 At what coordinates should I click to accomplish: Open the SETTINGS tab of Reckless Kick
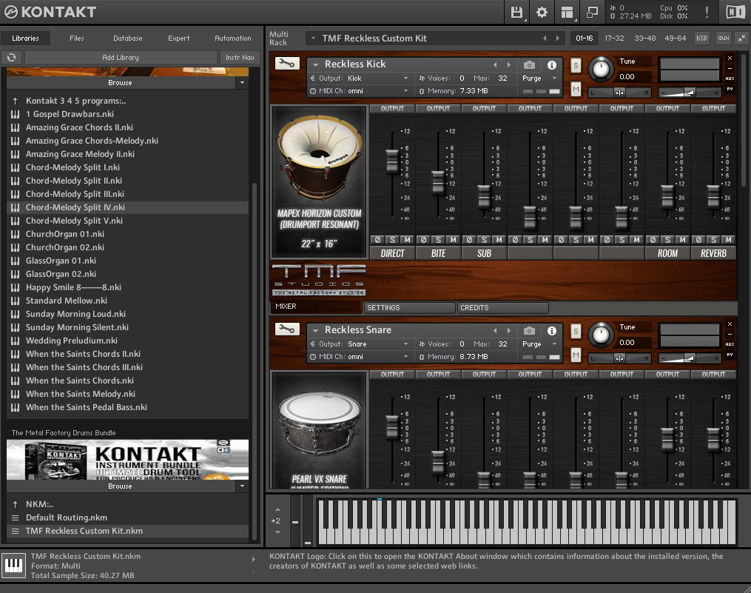coord(409,308)
